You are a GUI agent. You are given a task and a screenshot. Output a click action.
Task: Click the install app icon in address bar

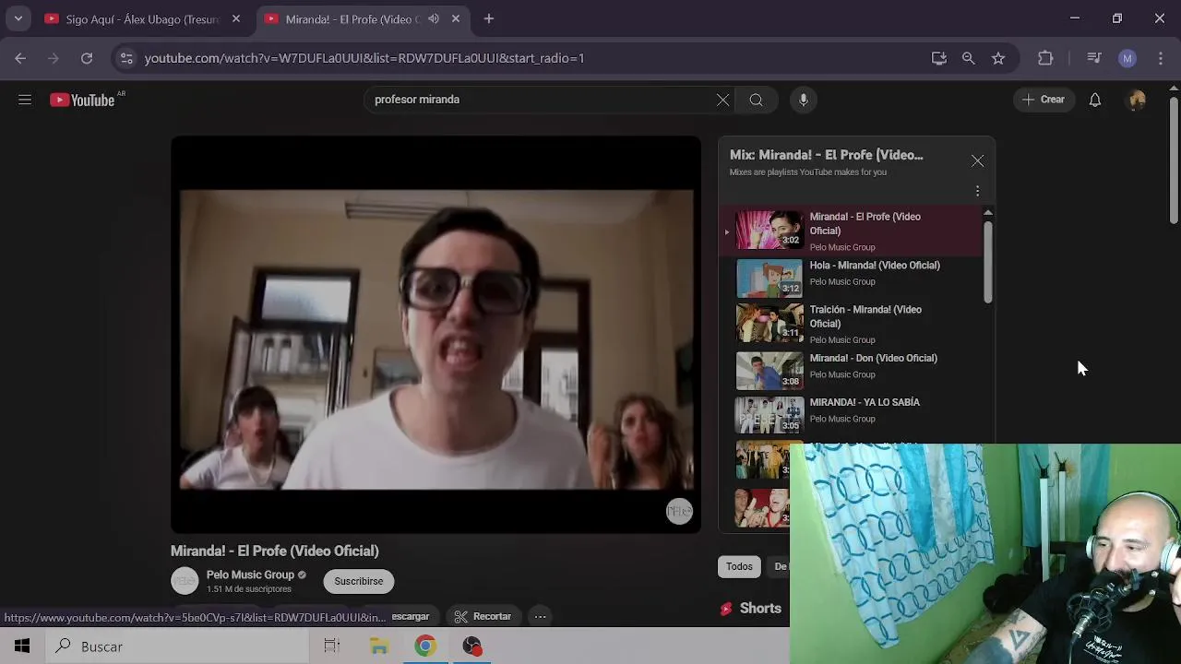click(939, 58)
